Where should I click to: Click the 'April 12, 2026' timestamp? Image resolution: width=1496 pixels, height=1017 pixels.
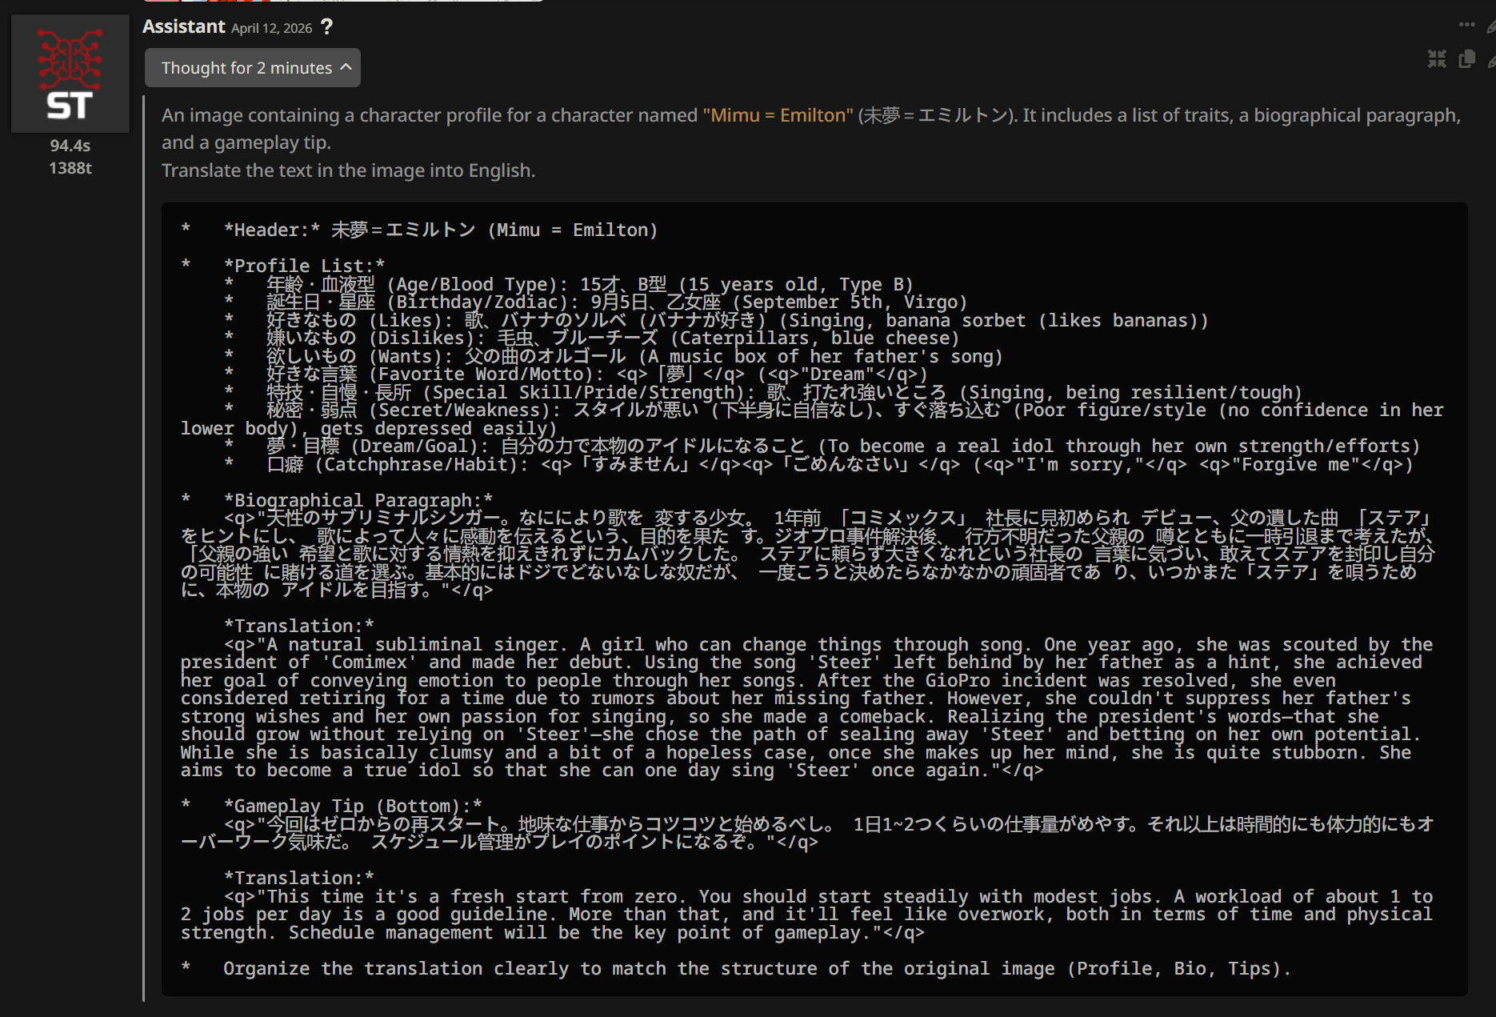pyautogui.click(x=272, y=28)
